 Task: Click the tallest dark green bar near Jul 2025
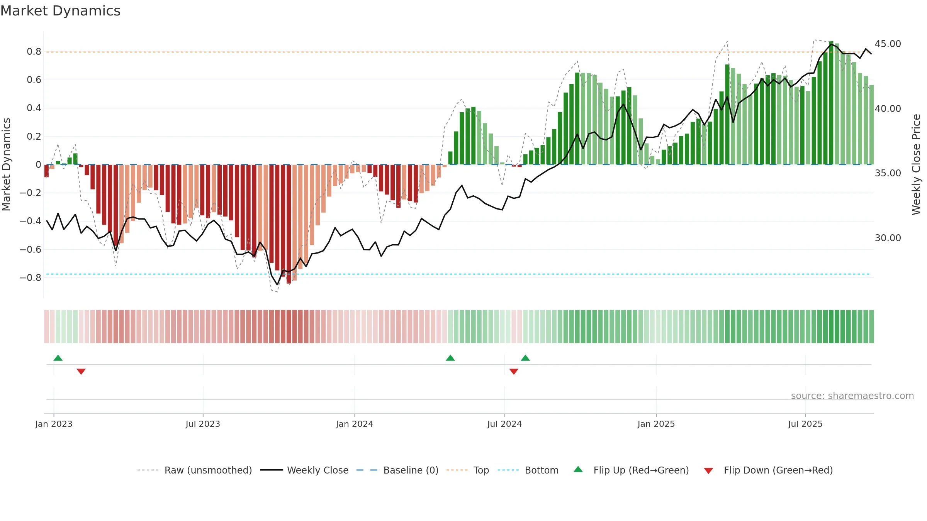pos(831,103)
